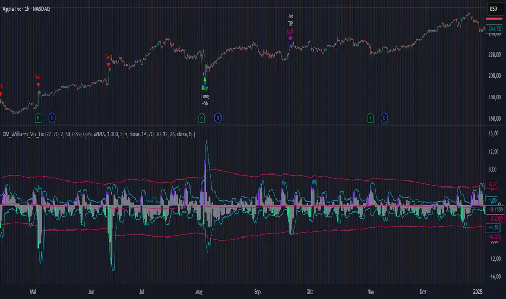Click the current price label 244,72
This screenshot has height=299, width=506.
click(494, 29)
